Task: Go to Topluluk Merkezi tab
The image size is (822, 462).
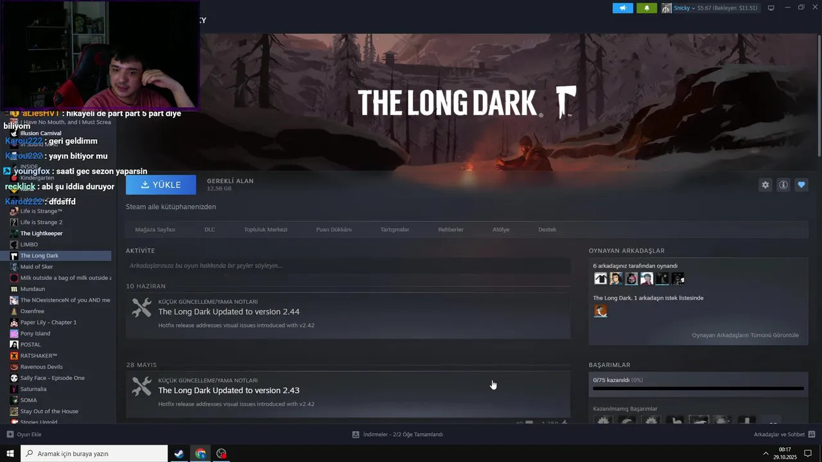Action: (x=265, y=230)
